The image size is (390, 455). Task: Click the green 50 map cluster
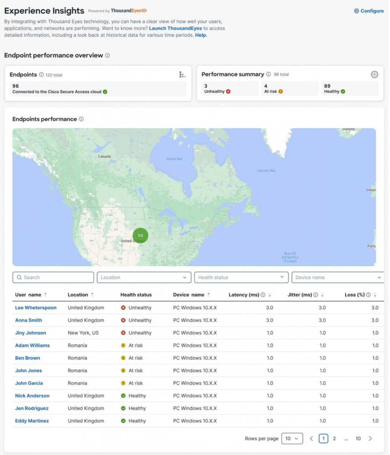[140, 235]
